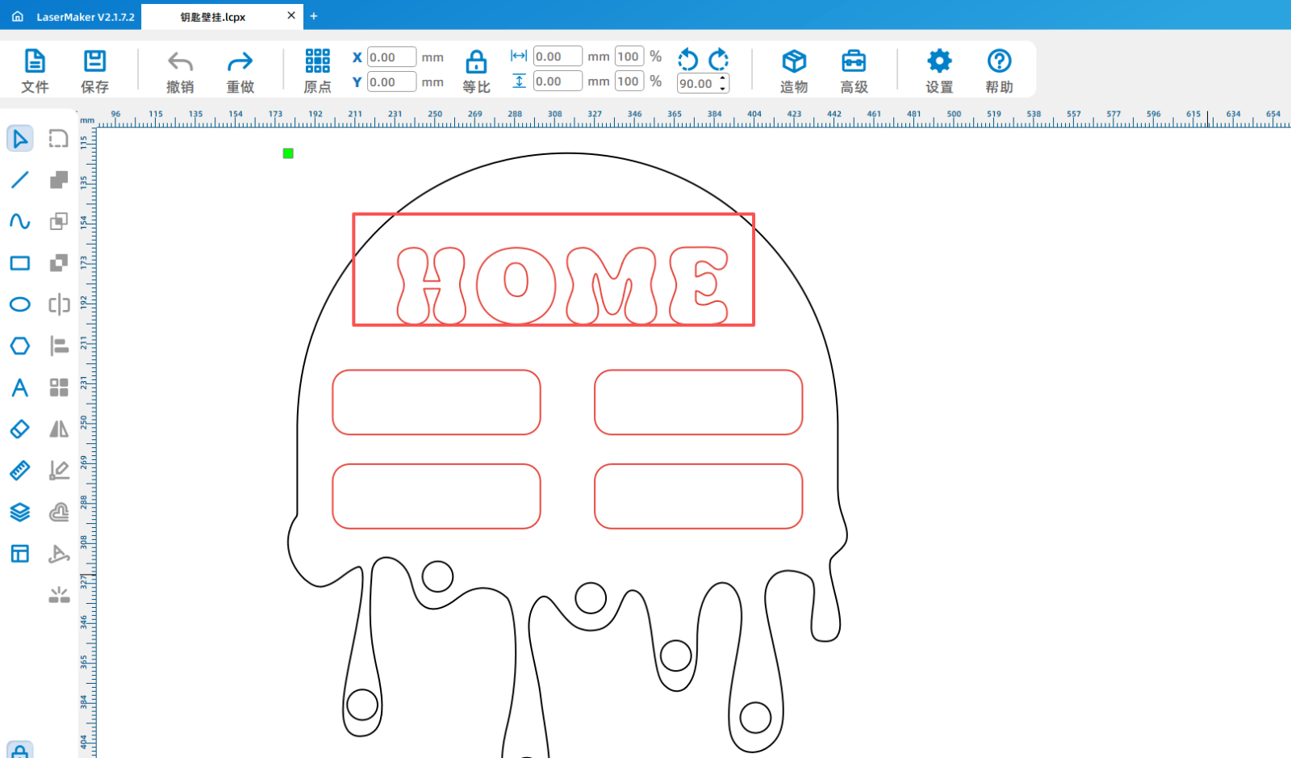Select the curve drawing tool

pyautogui.click(x=20, y=221)
